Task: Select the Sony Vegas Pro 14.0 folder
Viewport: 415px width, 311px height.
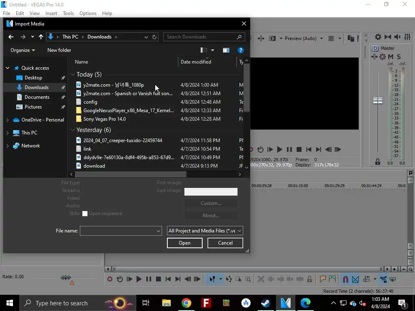Action: click(x=105, y=119)
